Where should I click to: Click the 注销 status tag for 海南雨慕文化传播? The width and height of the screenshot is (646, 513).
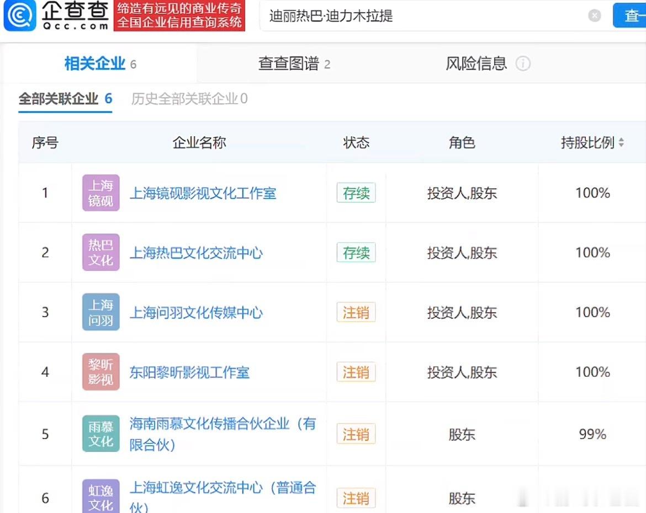(x=356, y=434)
